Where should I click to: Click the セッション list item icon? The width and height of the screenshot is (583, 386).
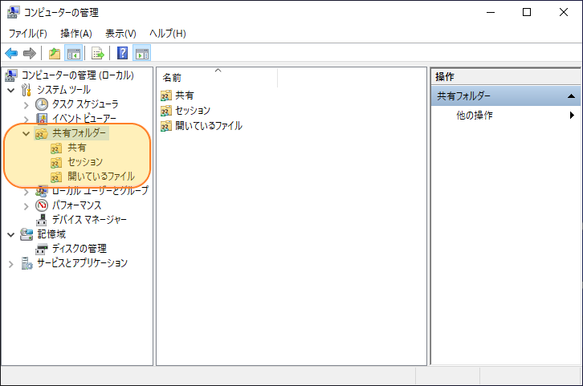(166, 111)
